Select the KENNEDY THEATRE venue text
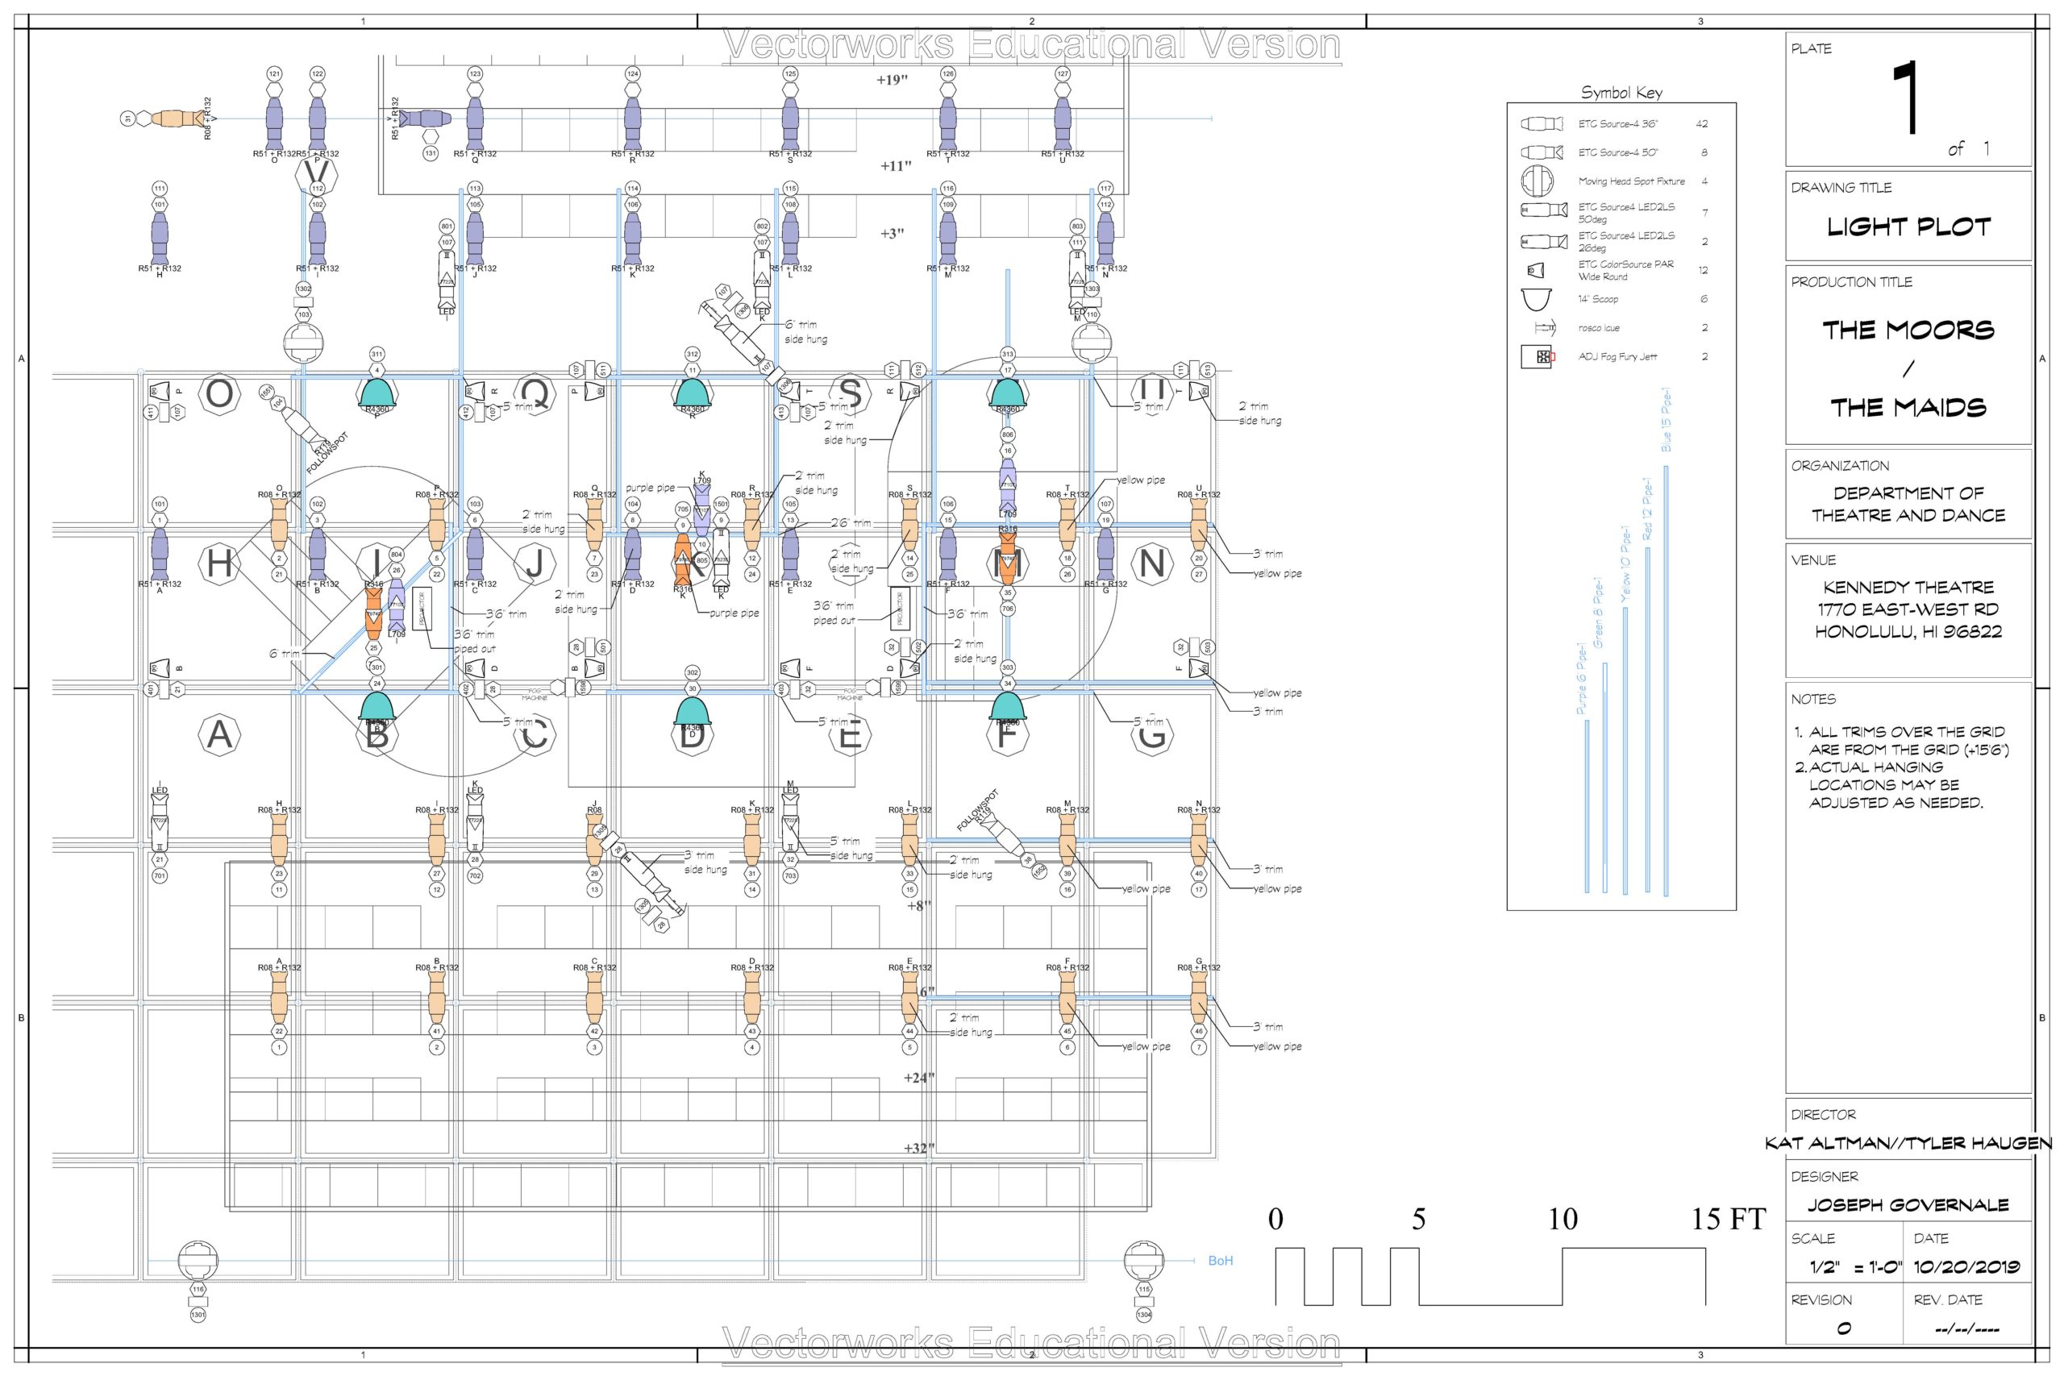This screenshot has width=2064, height=1376. pyautogui.click(x=1908, y=587)
